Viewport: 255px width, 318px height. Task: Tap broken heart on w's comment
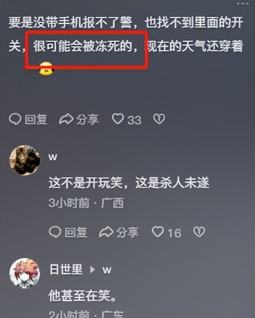tap(199, 232)
